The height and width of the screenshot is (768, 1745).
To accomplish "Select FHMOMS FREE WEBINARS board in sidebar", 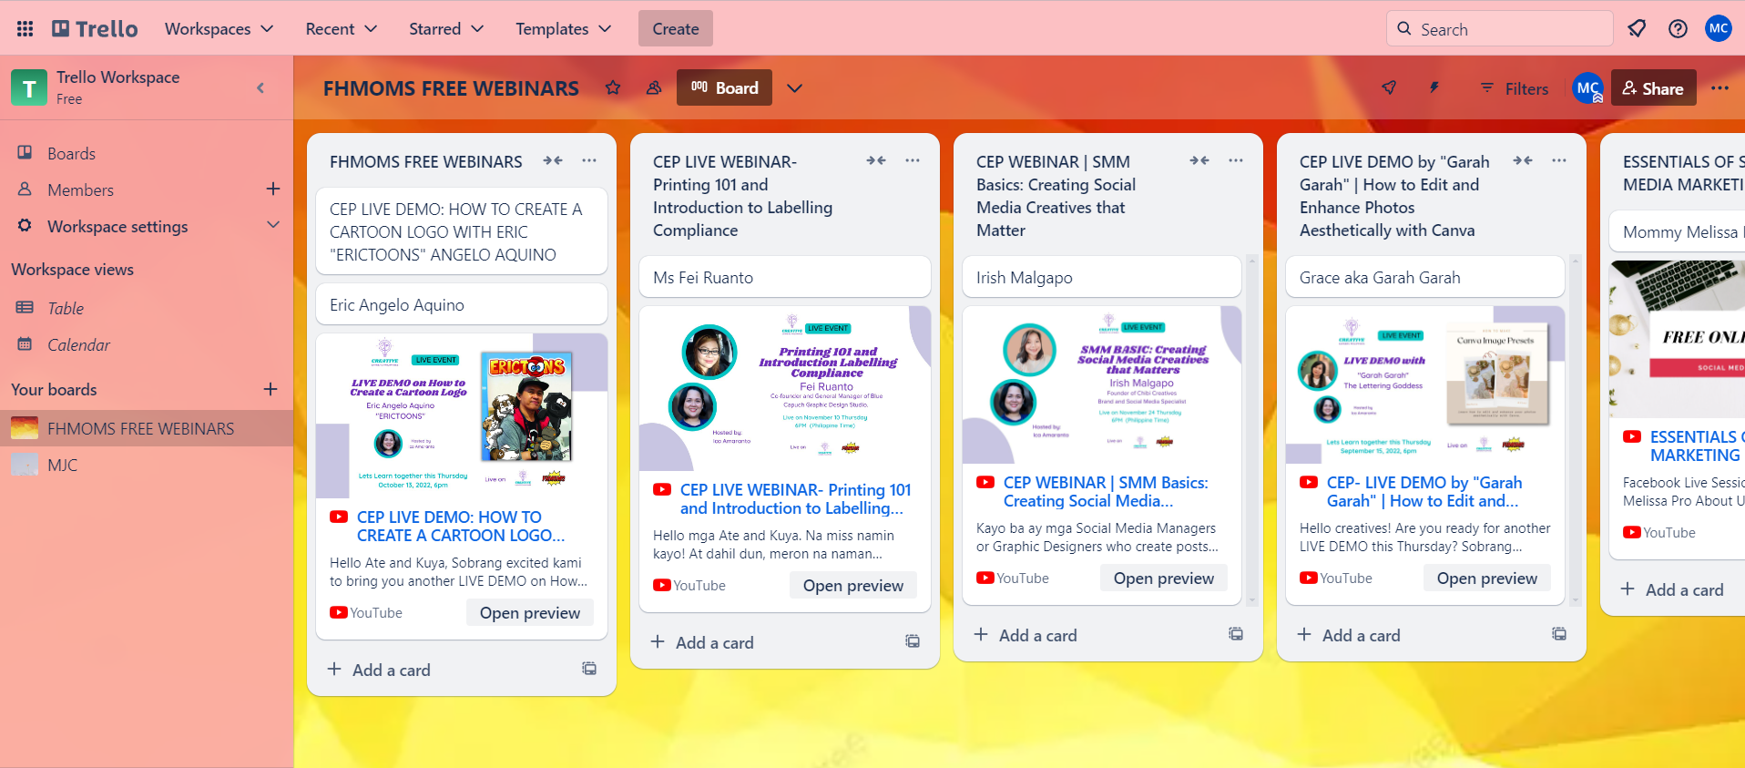I will click(147, 428).
